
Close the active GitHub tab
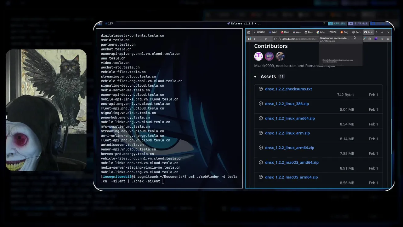[x=372, y=32]
